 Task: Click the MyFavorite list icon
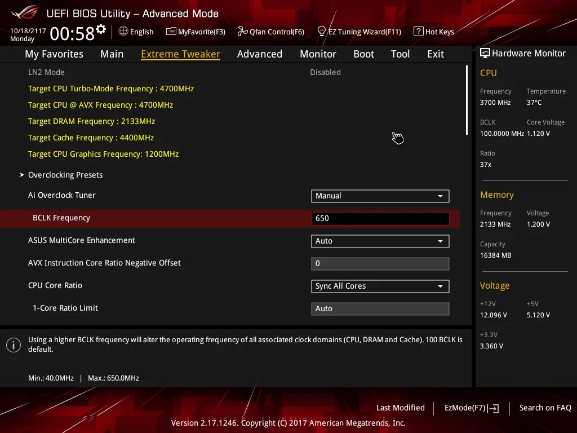coord(171,32)
